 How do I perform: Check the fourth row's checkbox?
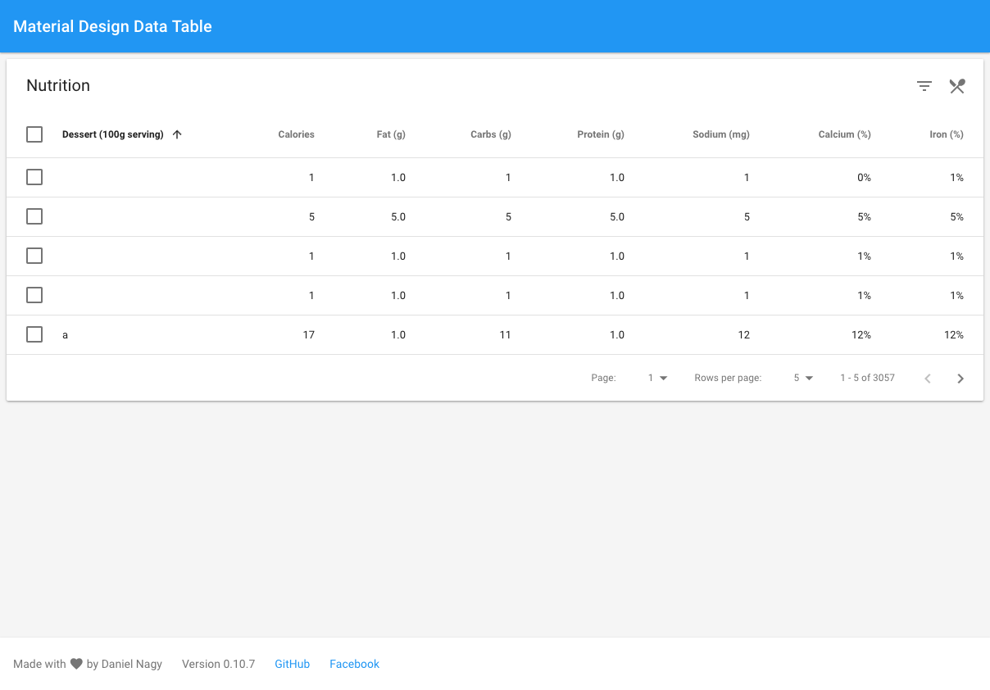coord(34,295)
